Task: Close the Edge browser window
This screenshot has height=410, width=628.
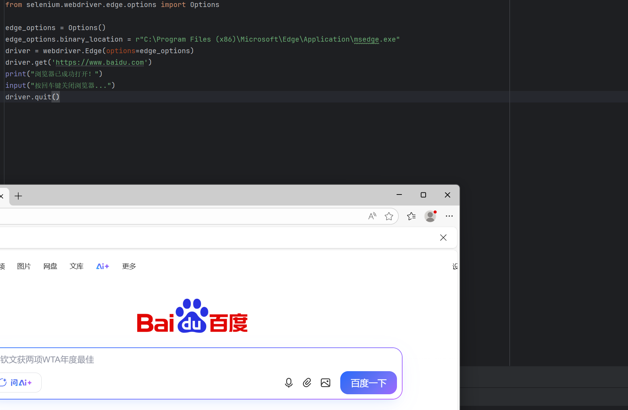Action: tap(447, 195)
